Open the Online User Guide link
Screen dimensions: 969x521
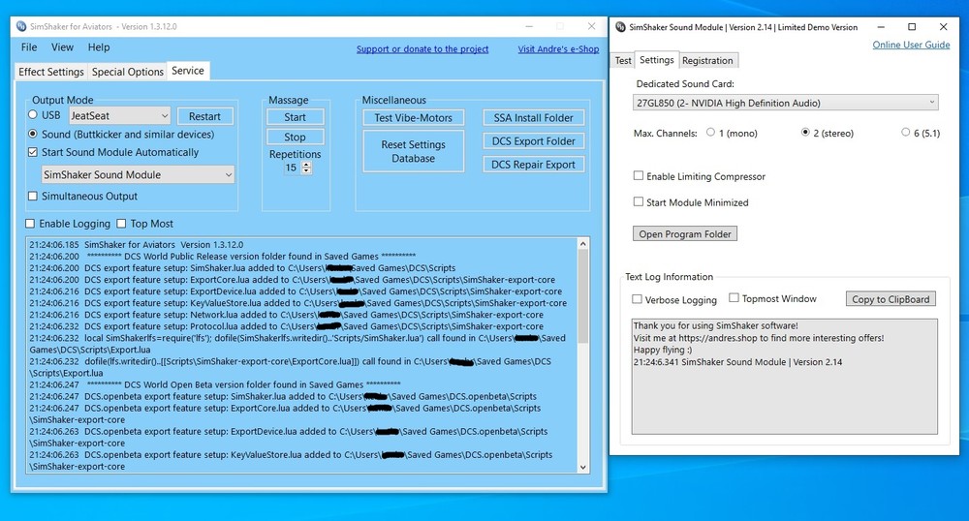tap(911, 46)
